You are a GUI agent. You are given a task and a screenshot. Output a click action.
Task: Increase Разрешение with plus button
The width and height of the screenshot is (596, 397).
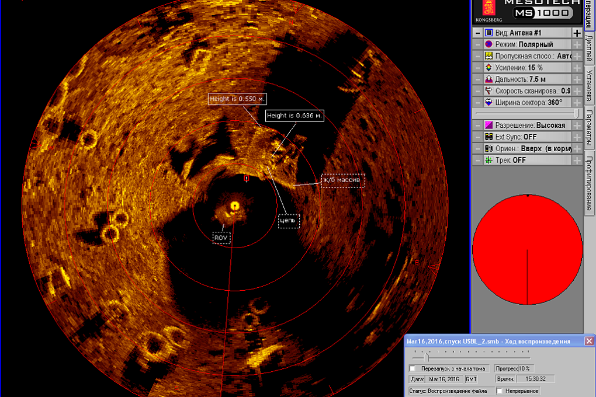(577, 126)
